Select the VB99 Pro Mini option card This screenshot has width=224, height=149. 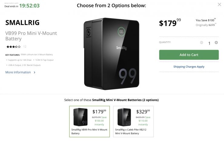click(90, 121)
